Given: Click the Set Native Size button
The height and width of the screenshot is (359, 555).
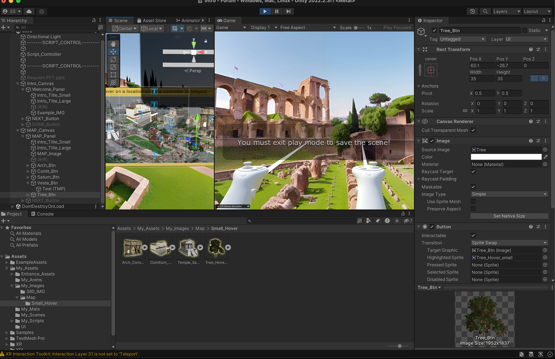Looking at the screenshot, I should (509, 216).
